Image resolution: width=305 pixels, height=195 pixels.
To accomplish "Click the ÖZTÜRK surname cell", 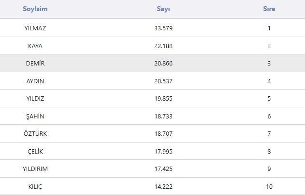I will 35,133.
